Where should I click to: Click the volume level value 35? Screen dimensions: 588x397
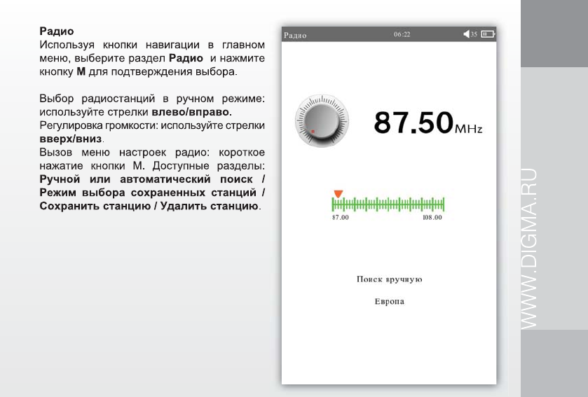474,34
